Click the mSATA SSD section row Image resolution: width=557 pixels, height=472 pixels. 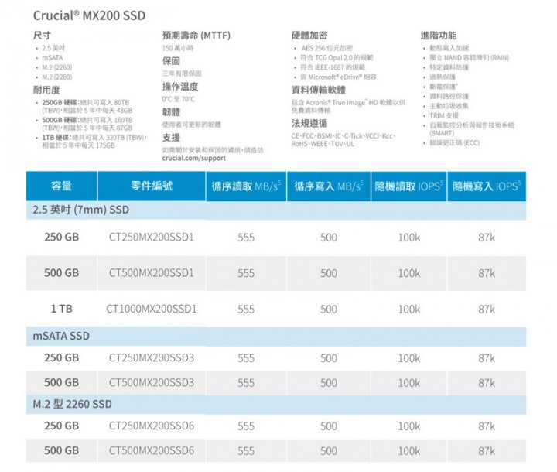[x=276, y=337]
